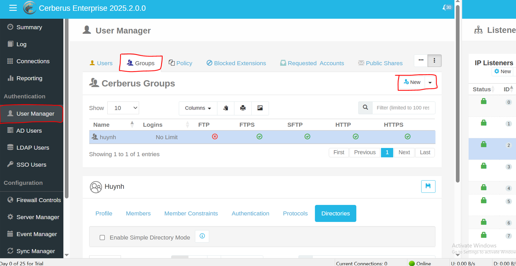Viewport: 516px width, 266px height.
Task: Click the FTP disabled X icon for huynh
Action: (x=215, y=136)
